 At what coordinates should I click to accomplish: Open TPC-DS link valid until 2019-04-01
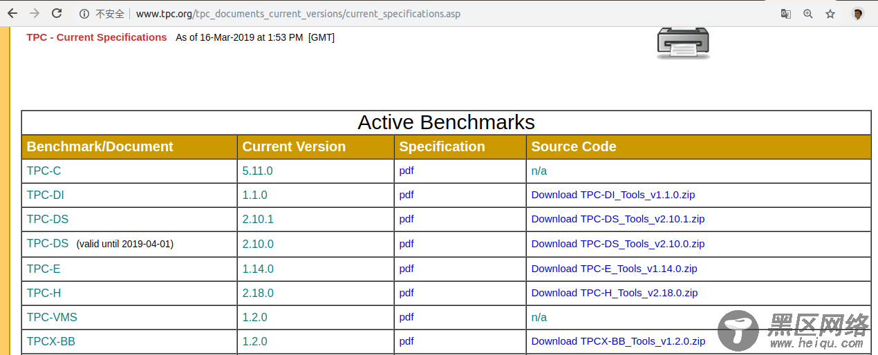click(x=48, y=243)
